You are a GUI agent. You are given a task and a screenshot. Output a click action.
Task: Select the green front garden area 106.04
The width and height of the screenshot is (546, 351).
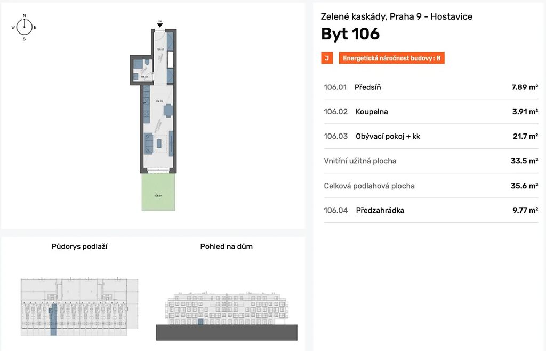[158, 192]
